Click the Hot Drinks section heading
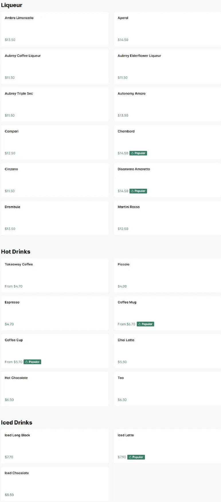Screen dimensions: 221x502 (15, 252)
